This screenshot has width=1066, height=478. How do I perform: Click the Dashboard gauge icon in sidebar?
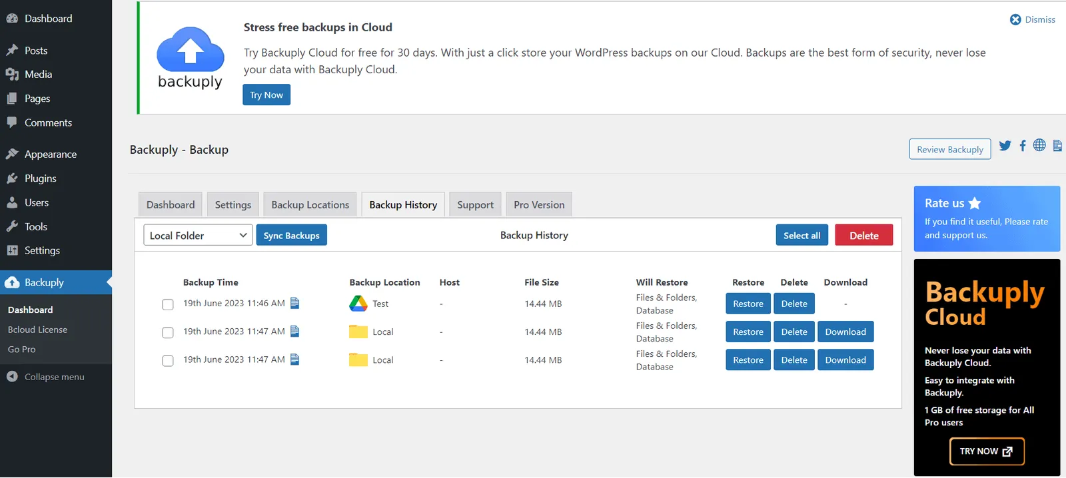pos(12,19)
